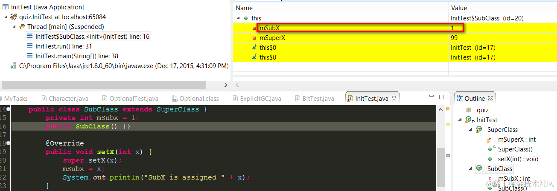This screenshot has height=191, width=557.
Task: Select the mSubX variable row
Action: pyautogui.click(x=395, y=28)
